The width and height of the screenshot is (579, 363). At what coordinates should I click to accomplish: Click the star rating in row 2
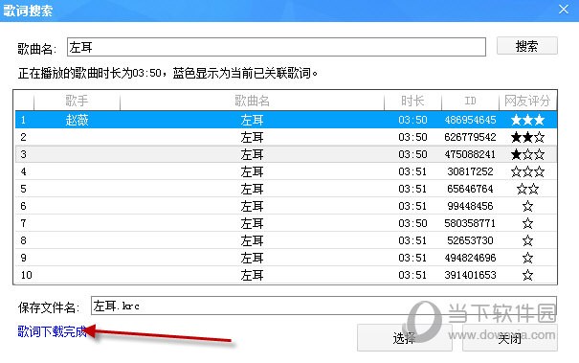tap(527, 137)
